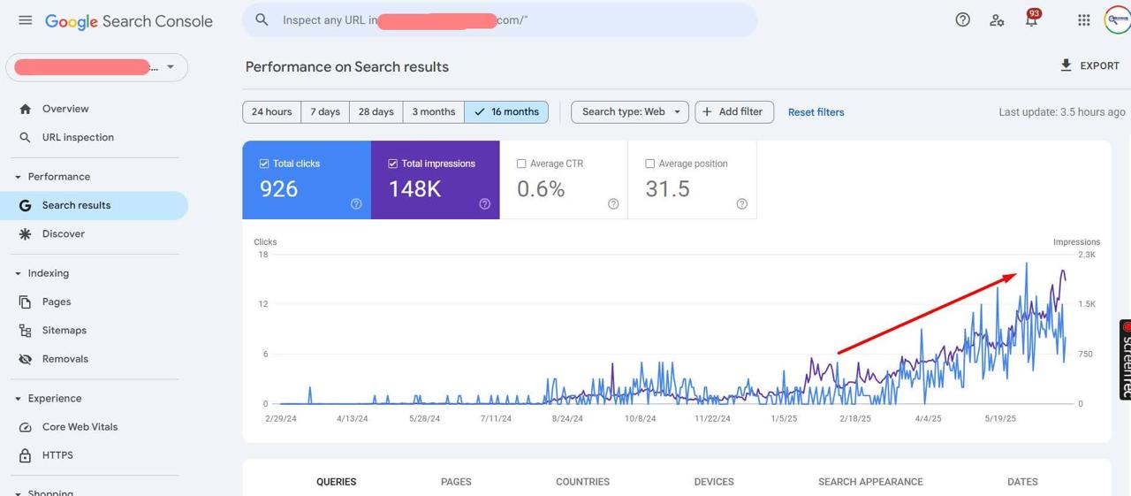1131x496 pixels.
Task: Click the Reset filters link
Action: 816,112
